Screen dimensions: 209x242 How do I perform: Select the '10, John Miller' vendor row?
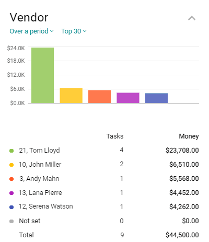tap(104, 165)
